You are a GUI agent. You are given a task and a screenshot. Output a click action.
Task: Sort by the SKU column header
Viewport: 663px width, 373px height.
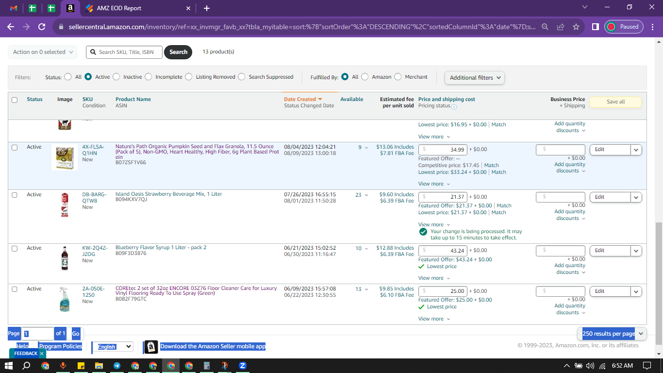[x=87, y=99]
